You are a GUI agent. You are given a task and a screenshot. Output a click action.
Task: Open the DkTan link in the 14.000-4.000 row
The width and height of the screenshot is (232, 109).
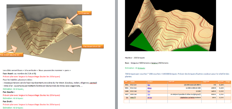click(150, 88)
